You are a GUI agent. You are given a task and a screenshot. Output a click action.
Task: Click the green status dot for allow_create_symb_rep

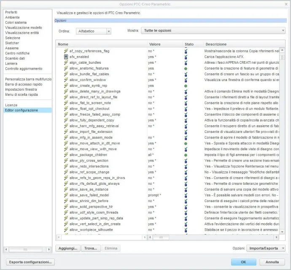point(186,86)
